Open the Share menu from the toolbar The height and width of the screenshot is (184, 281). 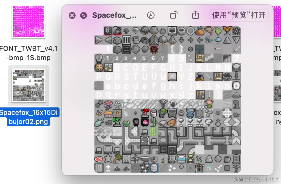coord(195,15)
